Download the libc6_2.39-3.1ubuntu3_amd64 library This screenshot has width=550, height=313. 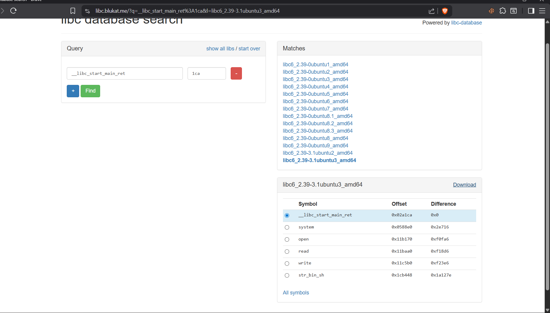pos(464,185)
